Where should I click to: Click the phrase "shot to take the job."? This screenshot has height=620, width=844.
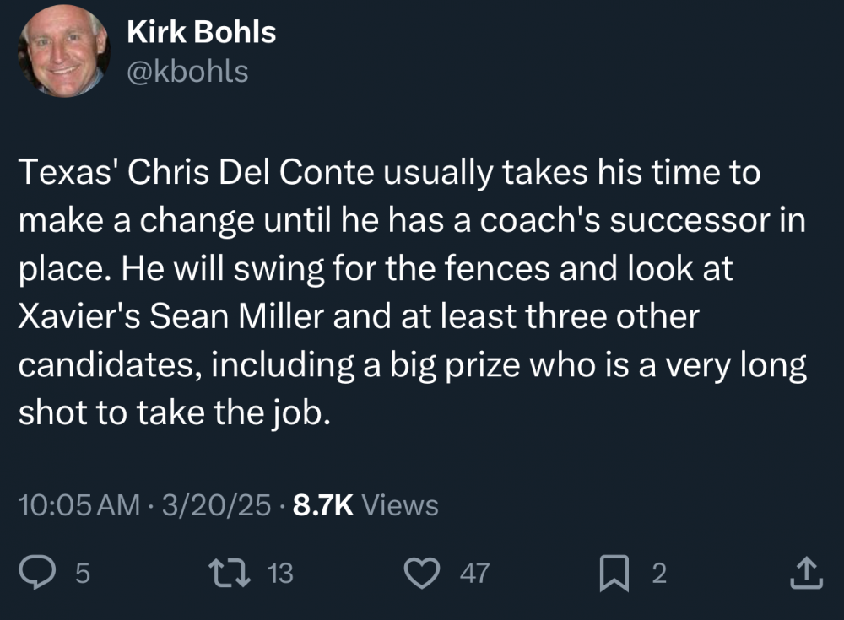(171, 414)
